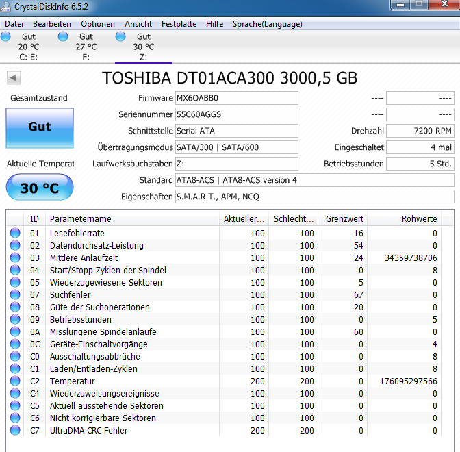Click the 30 °C temperature button

click(x=40, y=187)
